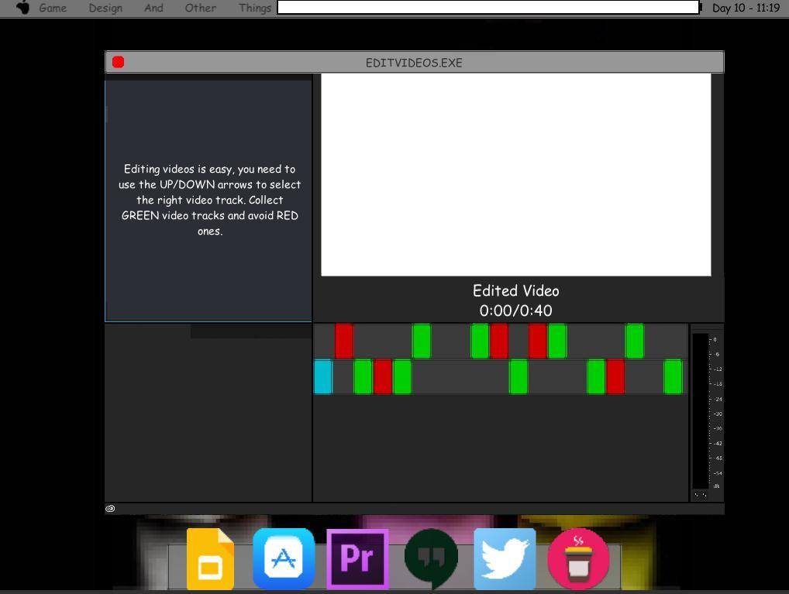
Task: Open the Other menu
Action: pos(200,8)
